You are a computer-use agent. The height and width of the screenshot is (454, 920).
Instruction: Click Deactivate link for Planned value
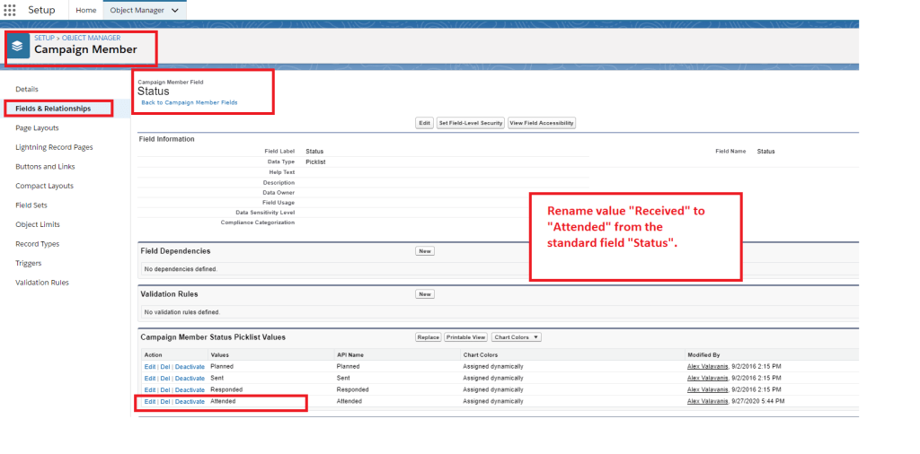(190, 367)
